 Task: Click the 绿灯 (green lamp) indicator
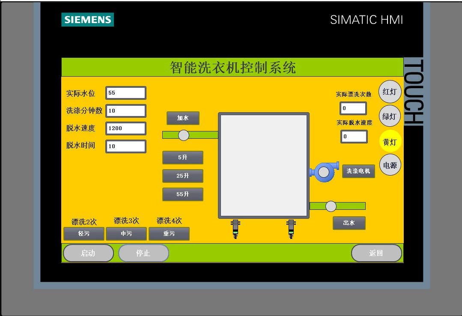pyautogui.click(x=389, y=116)
